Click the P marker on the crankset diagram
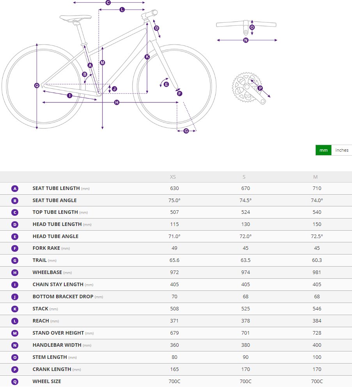 pyautogui.click(x=260, y=88)
